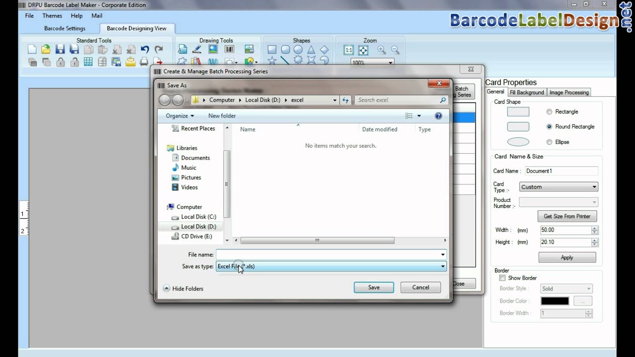Screen dimensions: 635x357
Task: Increase the Width value stepper
Action: click(595, 228)
